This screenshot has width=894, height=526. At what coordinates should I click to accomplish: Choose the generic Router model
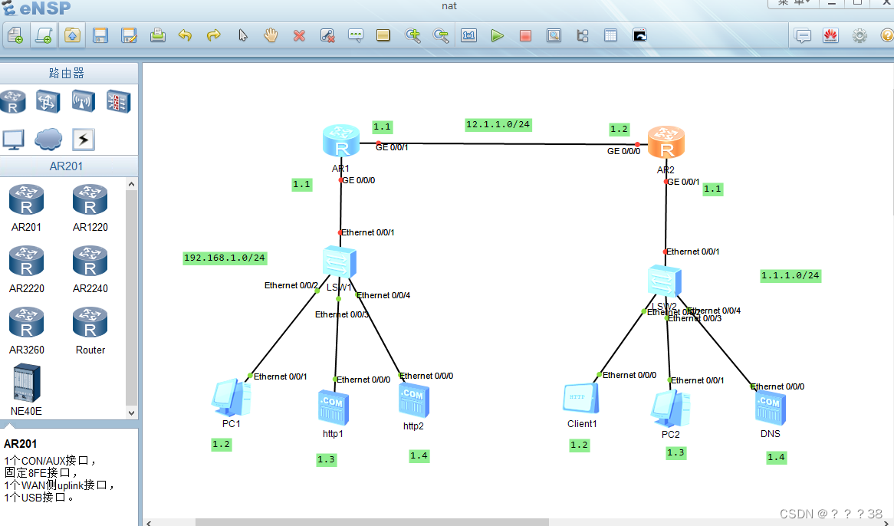(90, 331)
